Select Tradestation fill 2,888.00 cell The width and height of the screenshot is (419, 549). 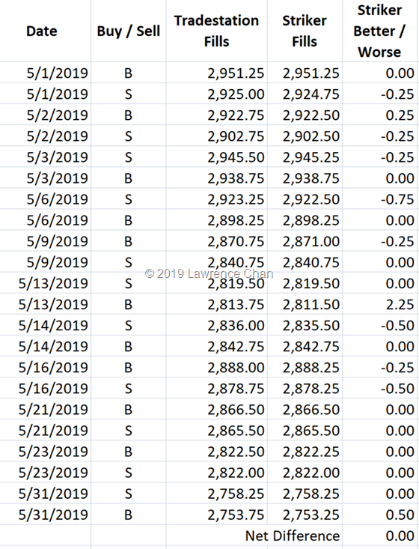(x=217, y=367)
